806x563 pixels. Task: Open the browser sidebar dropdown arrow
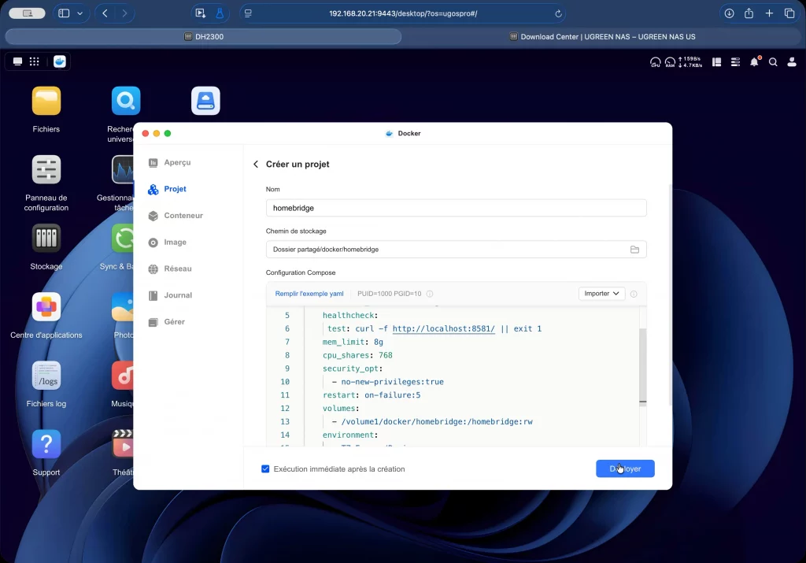[79, 13]
